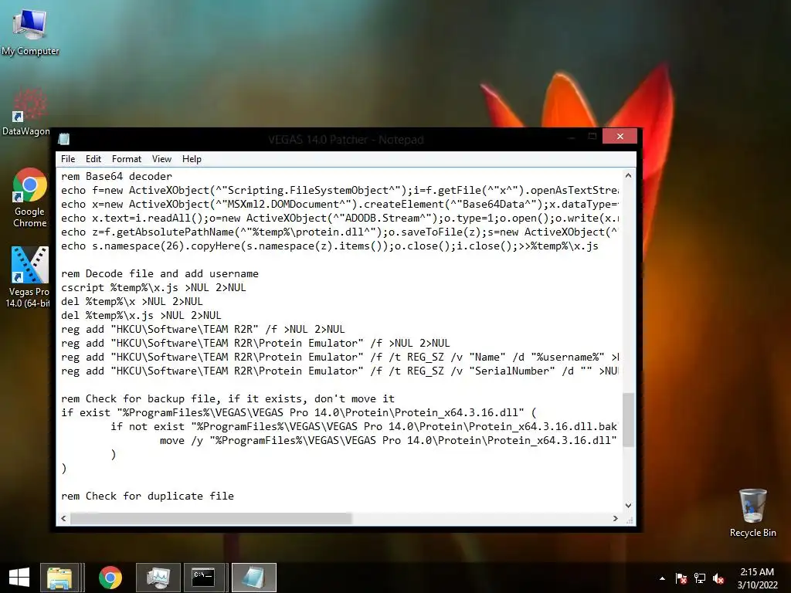
Task: Close the VEGAS 14.0 Patcher Notepad window
Action: [620, 136]
